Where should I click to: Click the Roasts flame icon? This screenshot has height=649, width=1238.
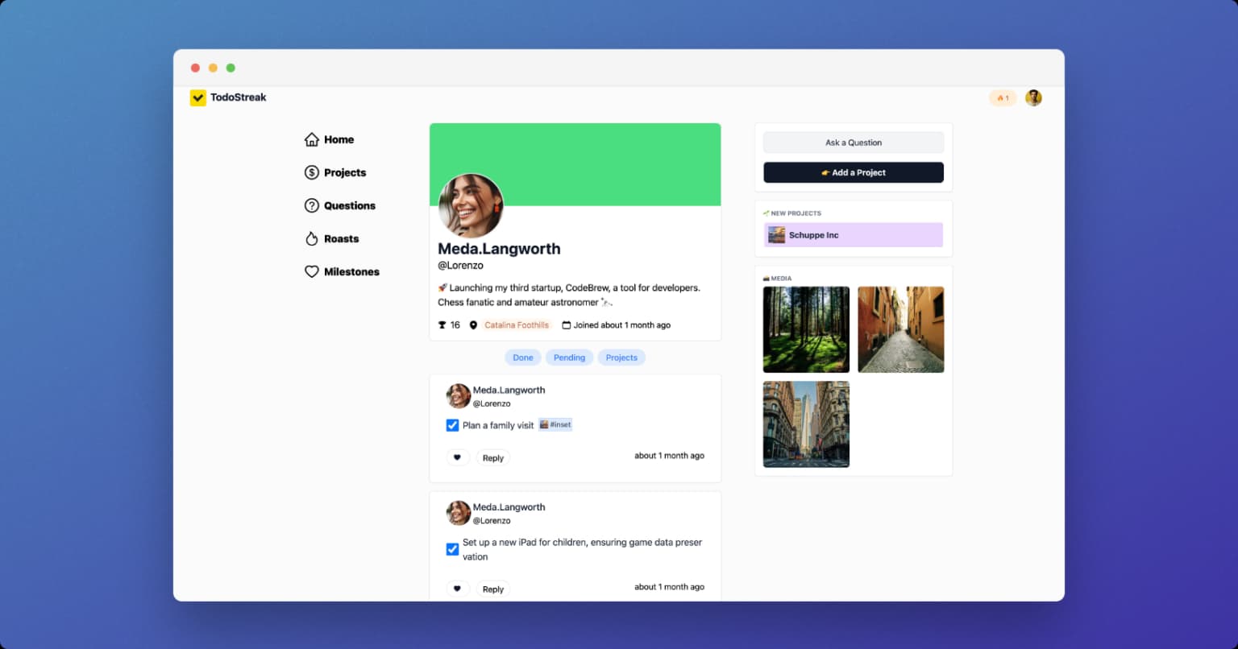(x=312, y=239)
